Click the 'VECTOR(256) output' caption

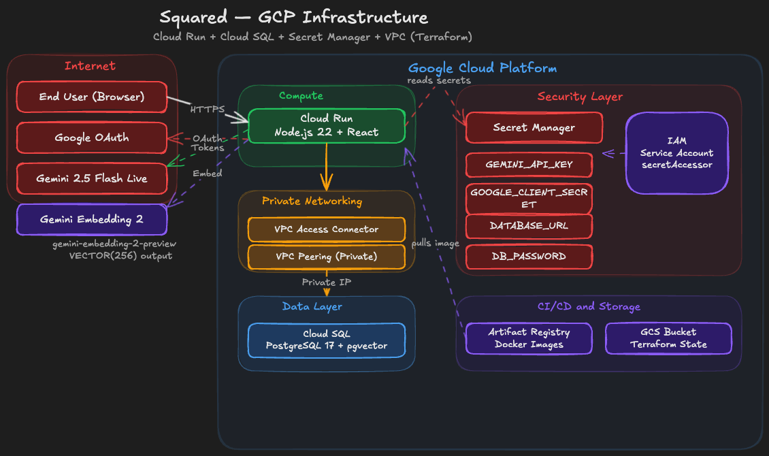(x=120, y=255)
